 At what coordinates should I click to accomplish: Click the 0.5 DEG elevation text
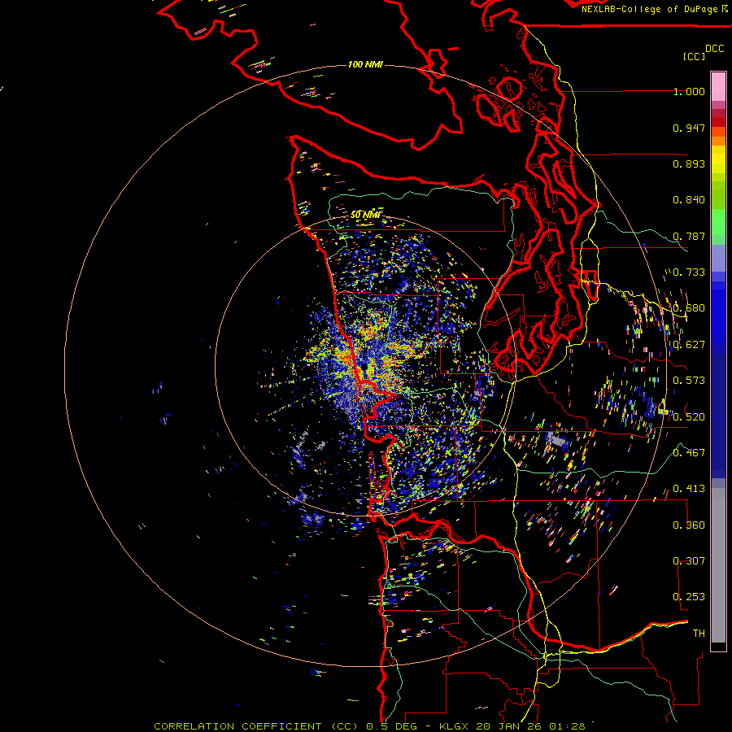[392, 726]
